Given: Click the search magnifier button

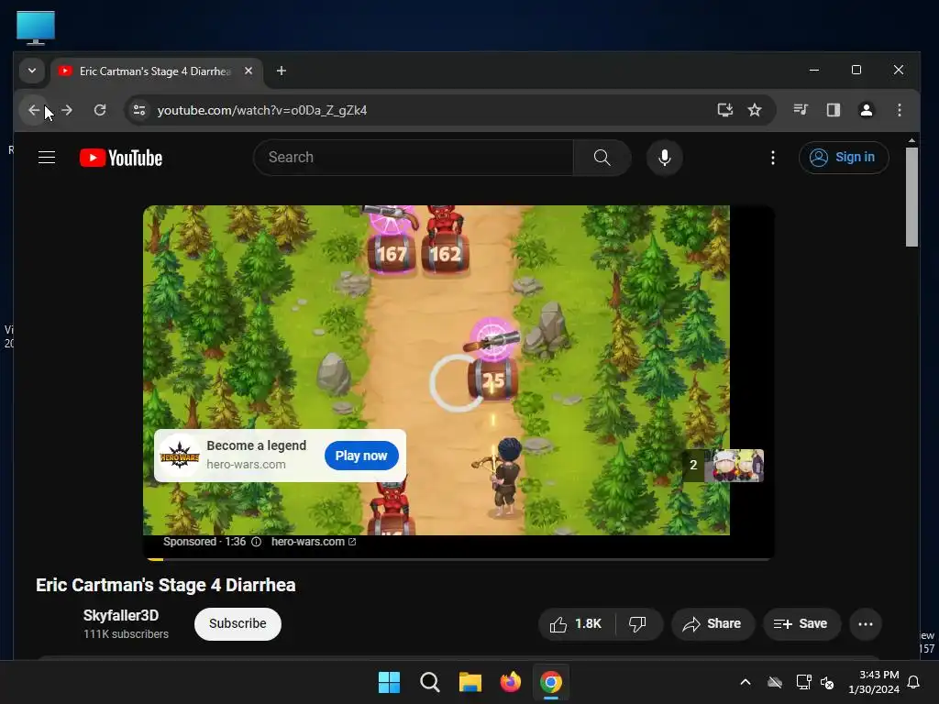Looking at the screenshot, I should click(602, 158).
